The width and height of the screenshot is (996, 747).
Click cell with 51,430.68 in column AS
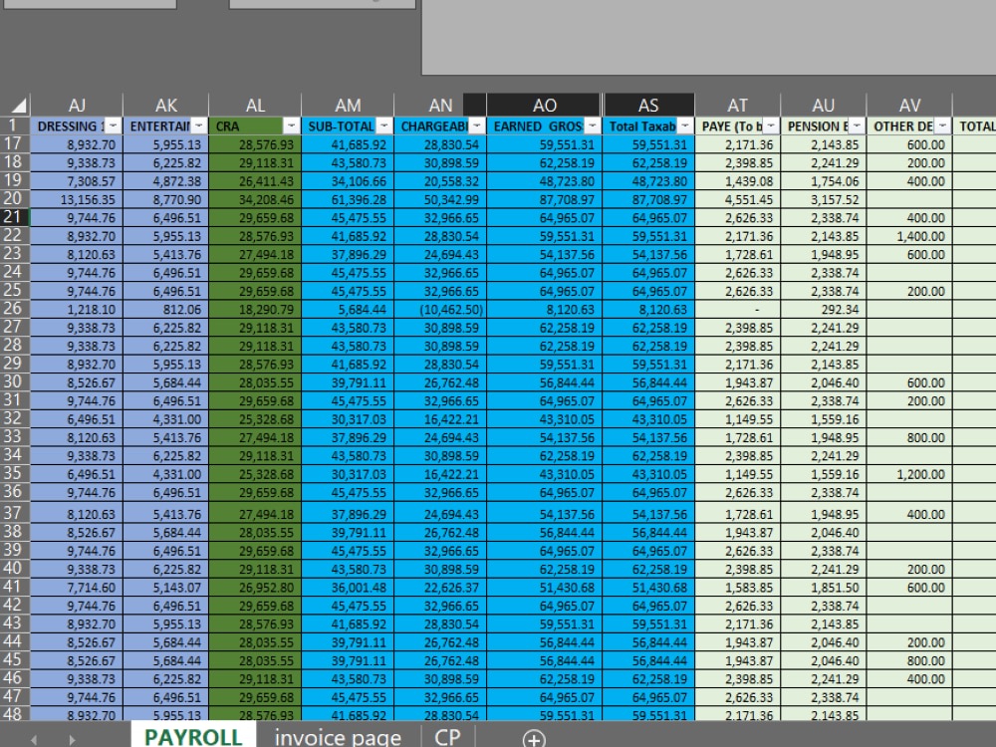point(648,587)
